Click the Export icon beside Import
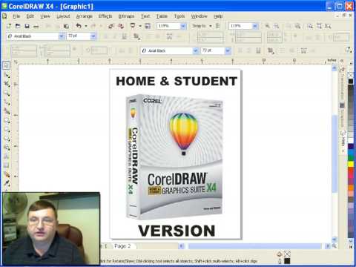 [121, 26]
